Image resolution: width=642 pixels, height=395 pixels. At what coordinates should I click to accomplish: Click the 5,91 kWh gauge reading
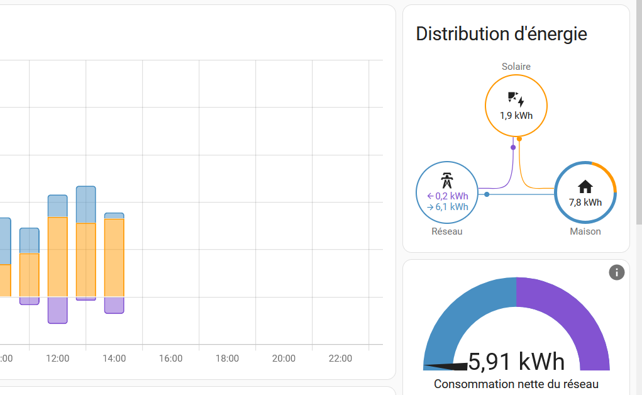pyautogui.click(x=516, y=362)
